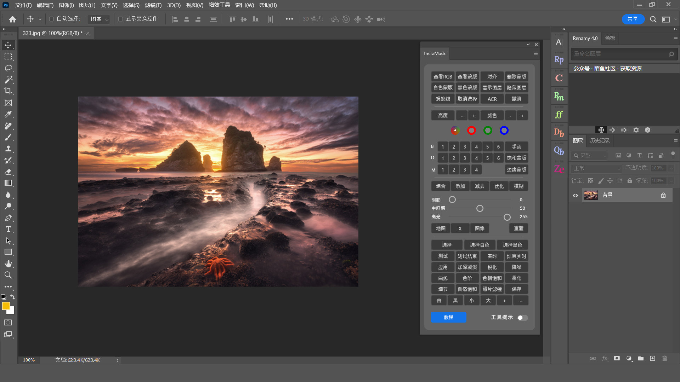
Task: Select the Path Selection tool
Action: 8,241
